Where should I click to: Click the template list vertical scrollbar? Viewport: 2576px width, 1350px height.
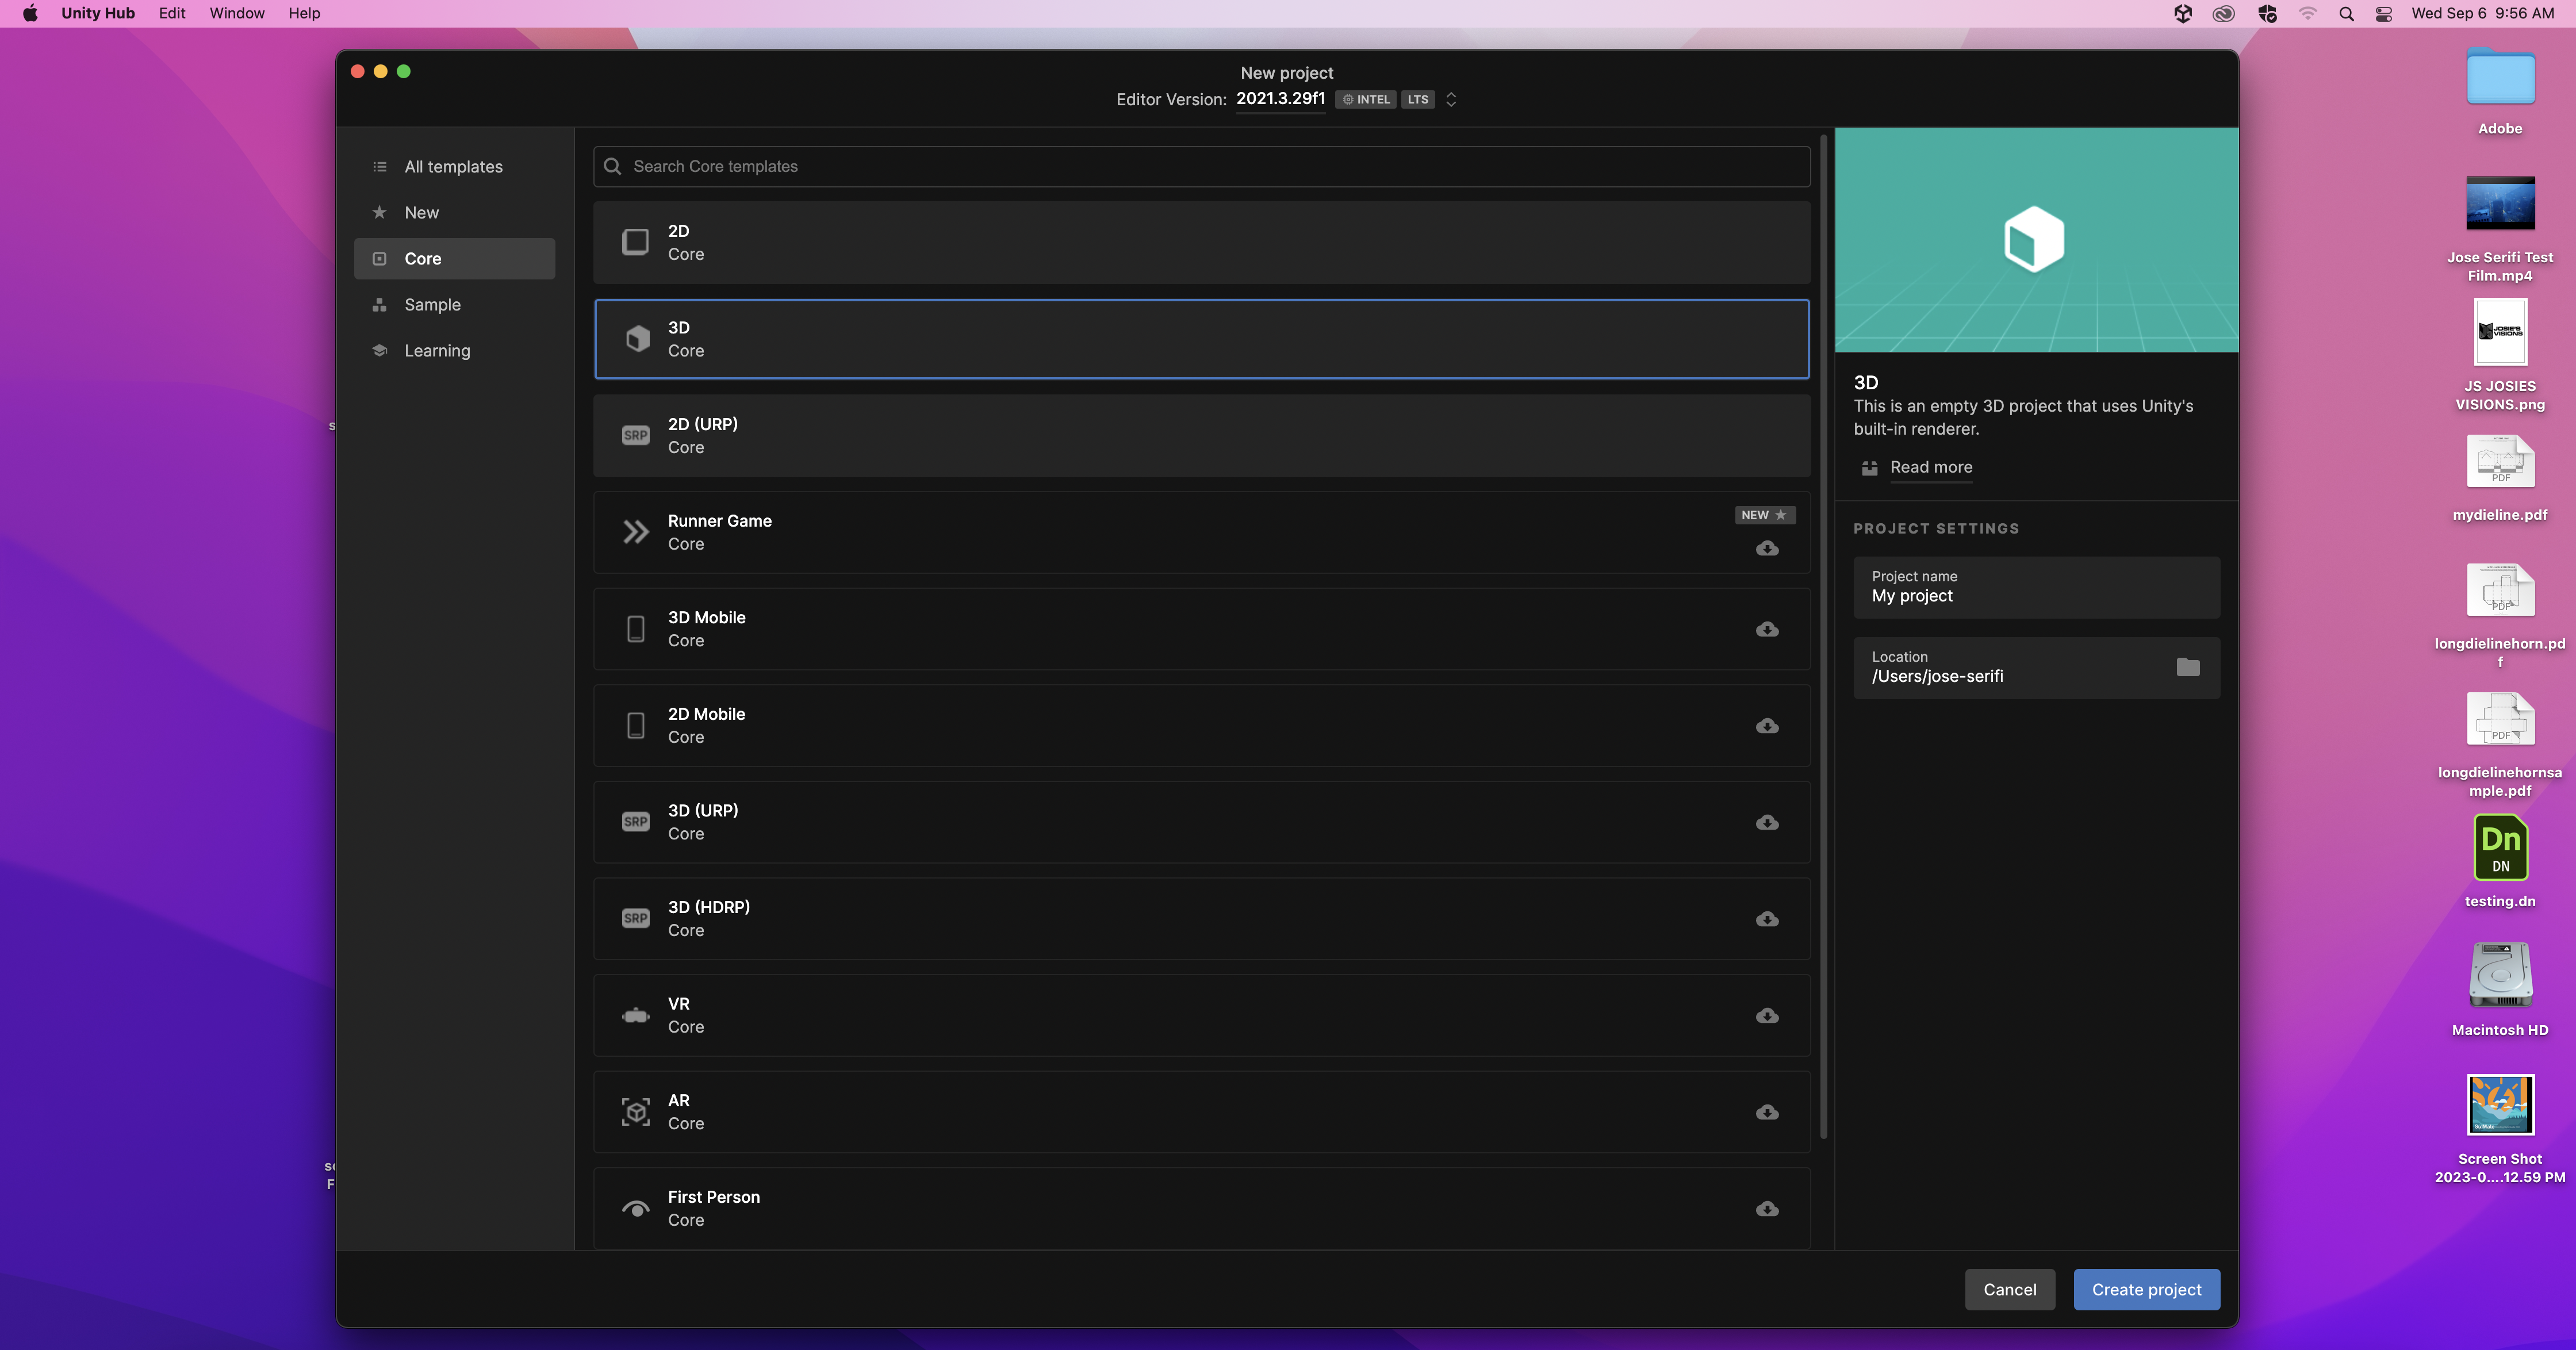1823,636
